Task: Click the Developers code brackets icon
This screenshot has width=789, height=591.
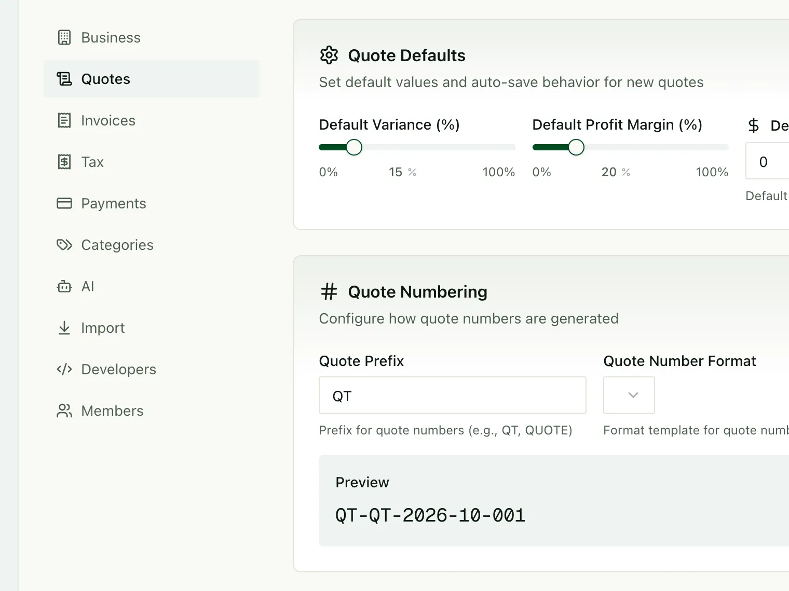Action: pyautogui.click(x=64, y=369)
